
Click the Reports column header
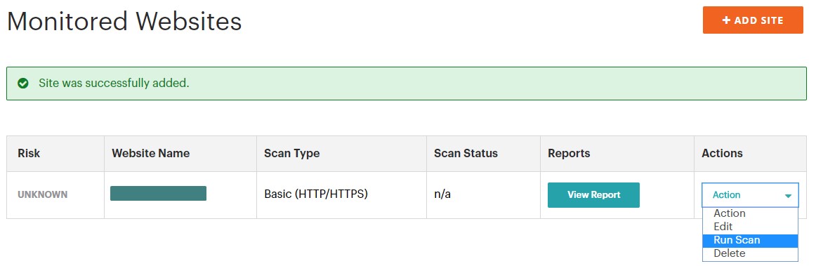coord(569,154)
